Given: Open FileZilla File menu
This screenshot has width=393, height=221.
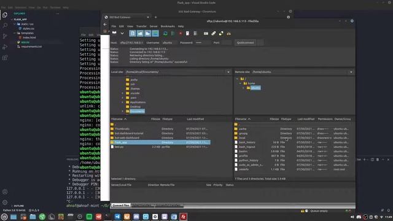Looking at the screenshot, I should (114, 26).
